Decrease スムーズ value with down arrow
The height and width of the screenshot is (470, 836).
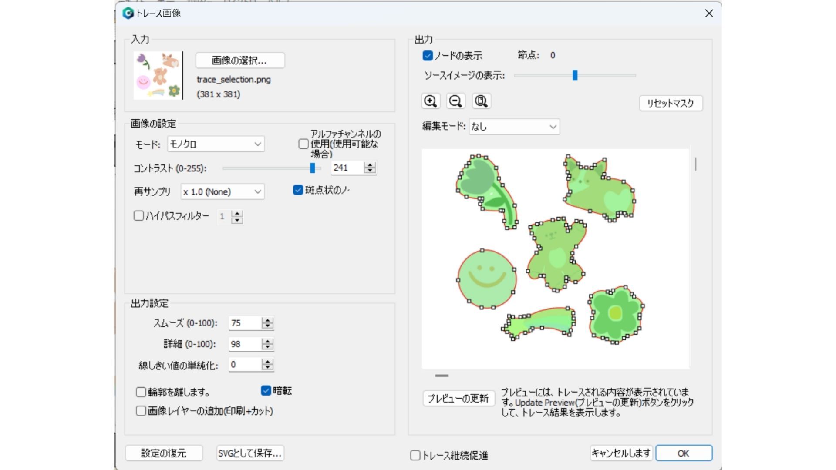pos(268,326)
